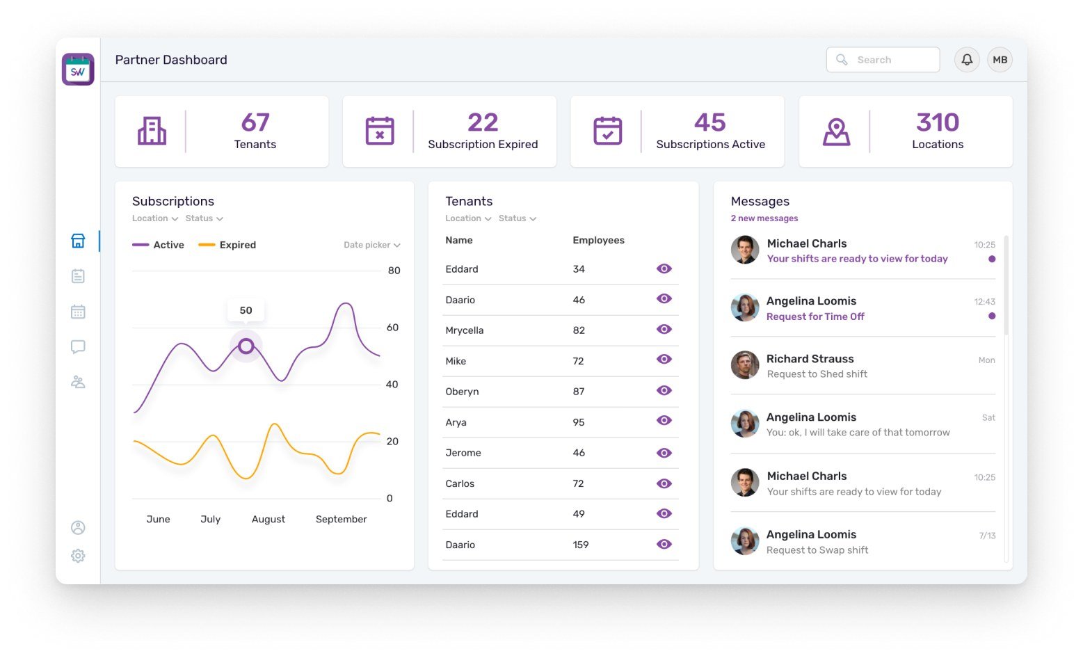Click the SW app logo

[x=78, y=70]
